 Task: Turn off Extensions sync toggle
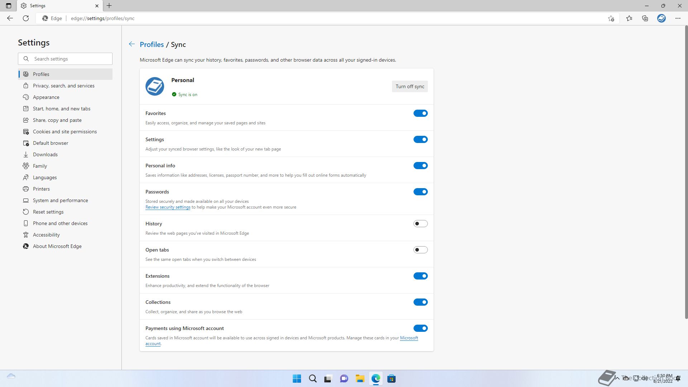421,276
